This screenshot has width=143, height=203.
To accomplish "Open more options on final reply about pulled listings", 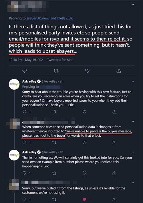I will 132,183.
